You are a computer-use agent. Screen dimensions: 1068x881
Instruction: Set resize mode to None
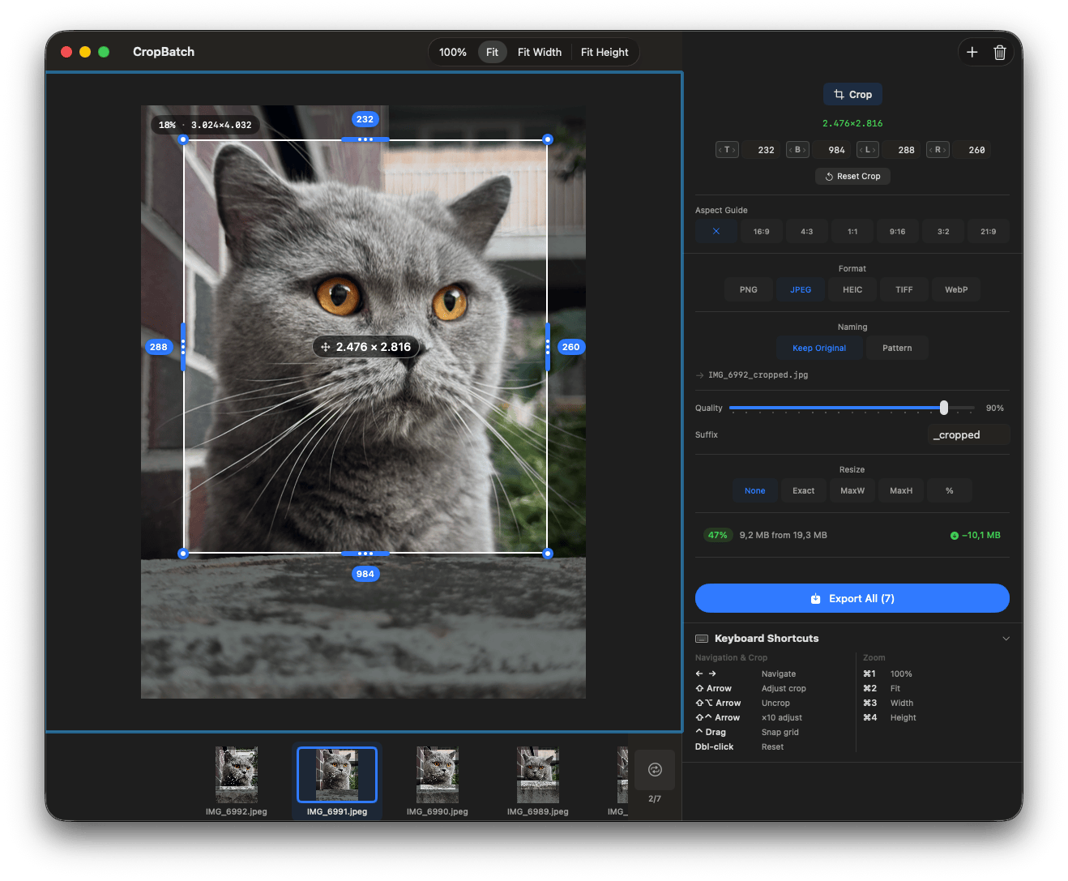pyautogui.click(x=755, y=490)
